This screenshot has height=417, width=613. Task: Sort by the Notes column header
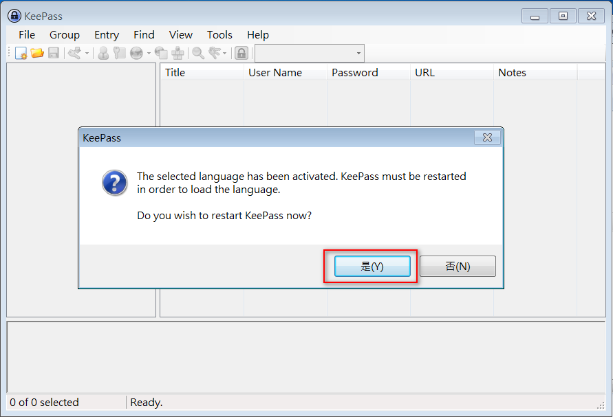[535, 73]
